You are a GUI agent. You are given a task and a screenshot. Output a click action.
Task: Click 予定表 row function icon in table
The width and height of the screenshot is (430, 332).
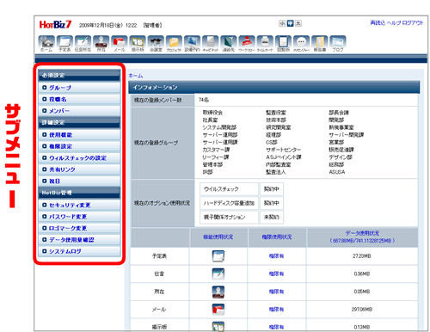218,256
